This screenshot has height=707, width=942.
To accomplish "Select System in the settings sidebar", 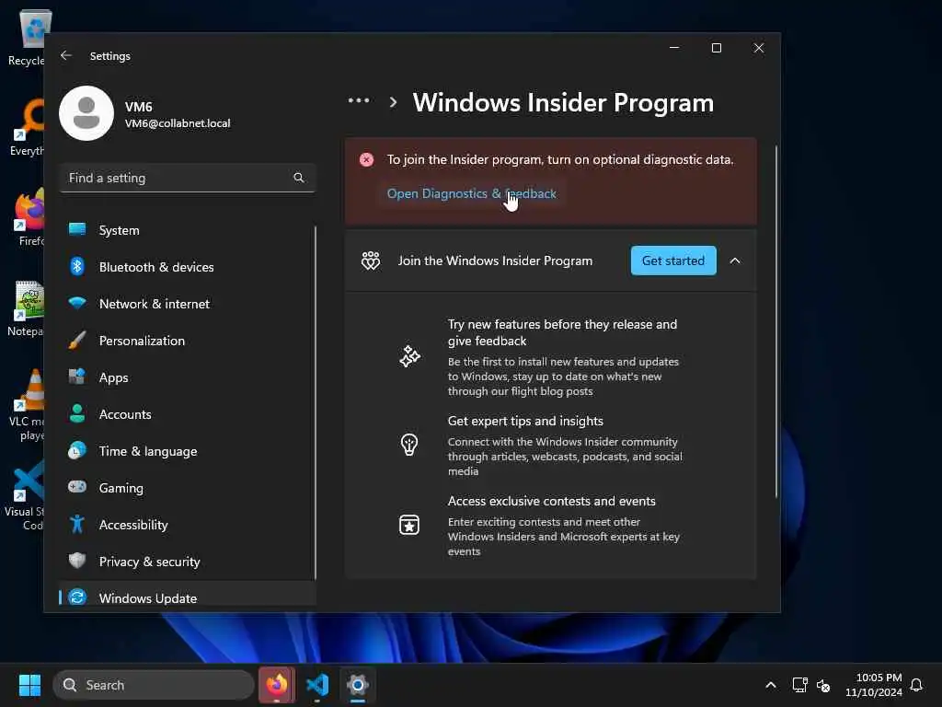I will coord(187,229).
